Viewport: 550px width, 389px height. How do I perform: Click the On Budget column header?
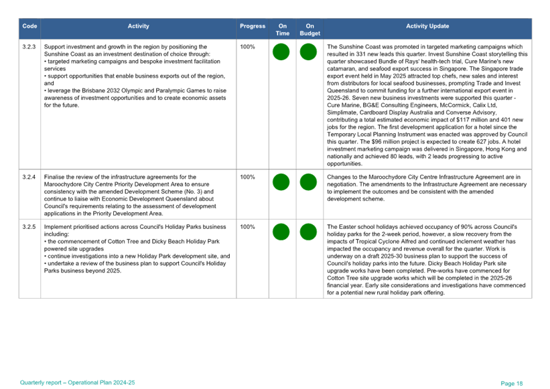[x=310, y=29]
